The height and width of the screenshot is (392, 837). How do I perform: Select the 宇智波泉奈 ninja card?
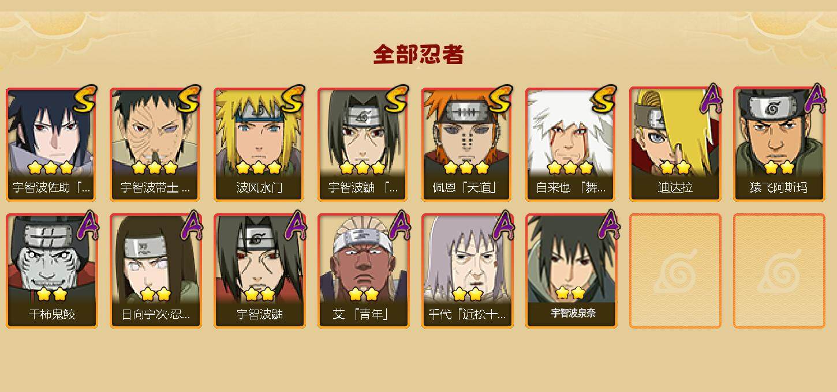[x=571, y=271]
